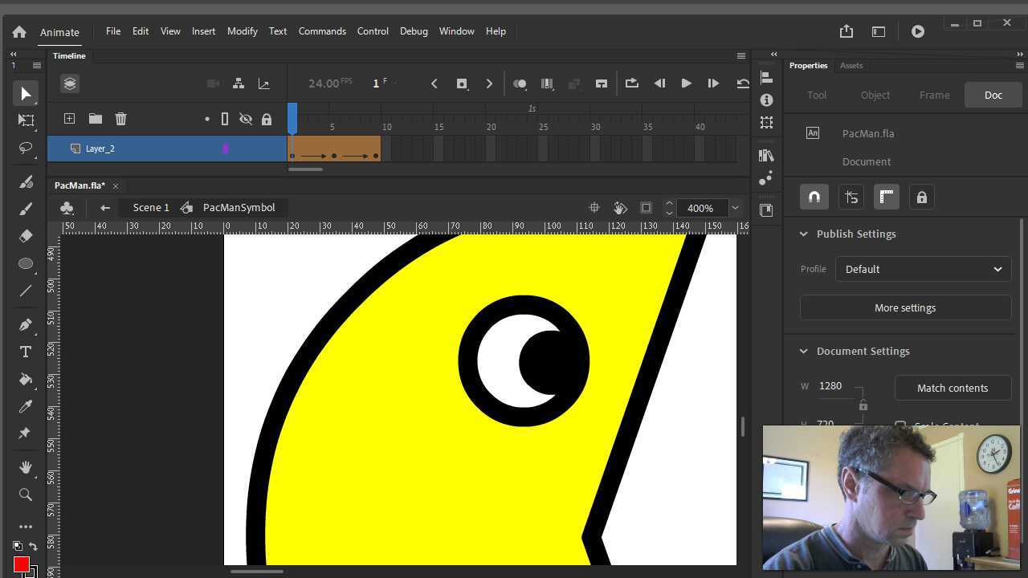
Task: Toggle onion skin mode on the timeline
Action: 520,83
